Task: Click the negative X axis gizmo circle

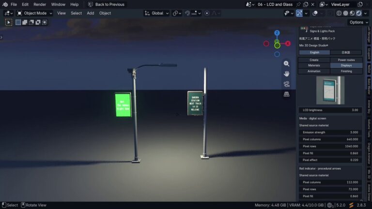Action: pos(266,44)
